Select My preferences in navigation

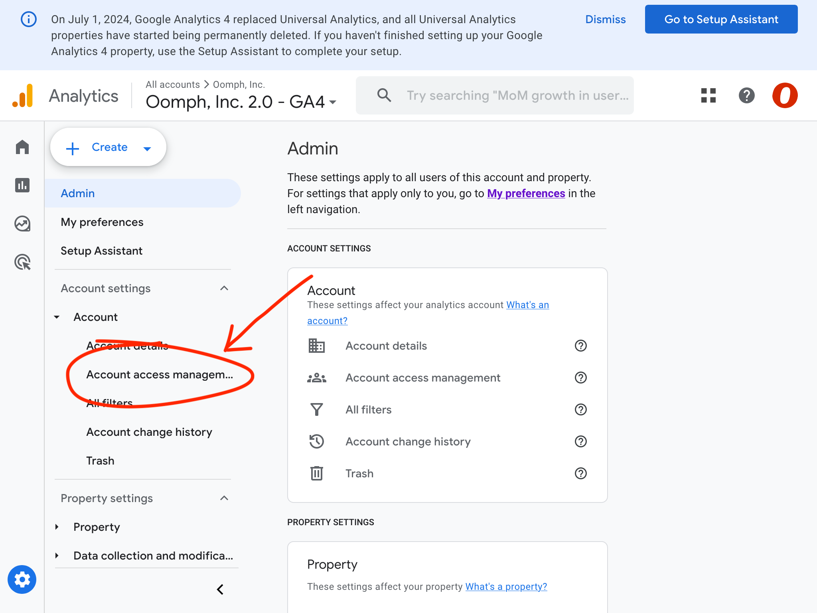[102, 222]
